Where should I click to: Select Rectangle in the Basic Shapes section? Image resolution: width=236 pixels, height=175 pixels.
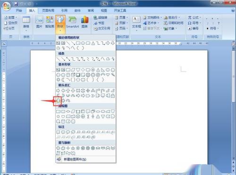pyautogui.click(x=68, y=70)
